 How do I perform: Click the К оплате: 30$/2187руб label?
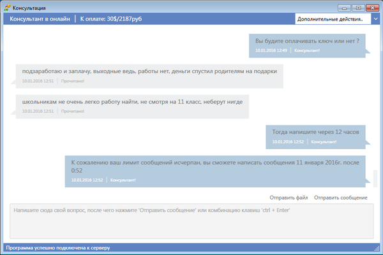110,19
